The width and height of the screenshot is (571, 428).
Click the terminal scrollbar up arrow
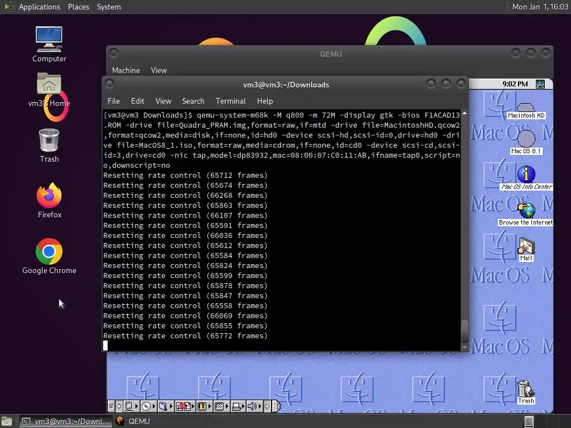pyautogui.click(x=464, y=114)
